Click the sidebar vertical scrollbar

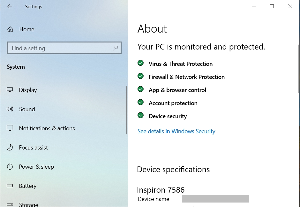127,110
